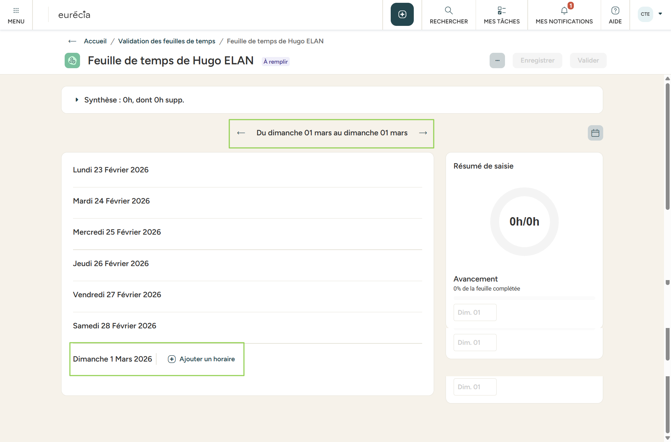Click breadcrumb back arrow

pos(72,41)
